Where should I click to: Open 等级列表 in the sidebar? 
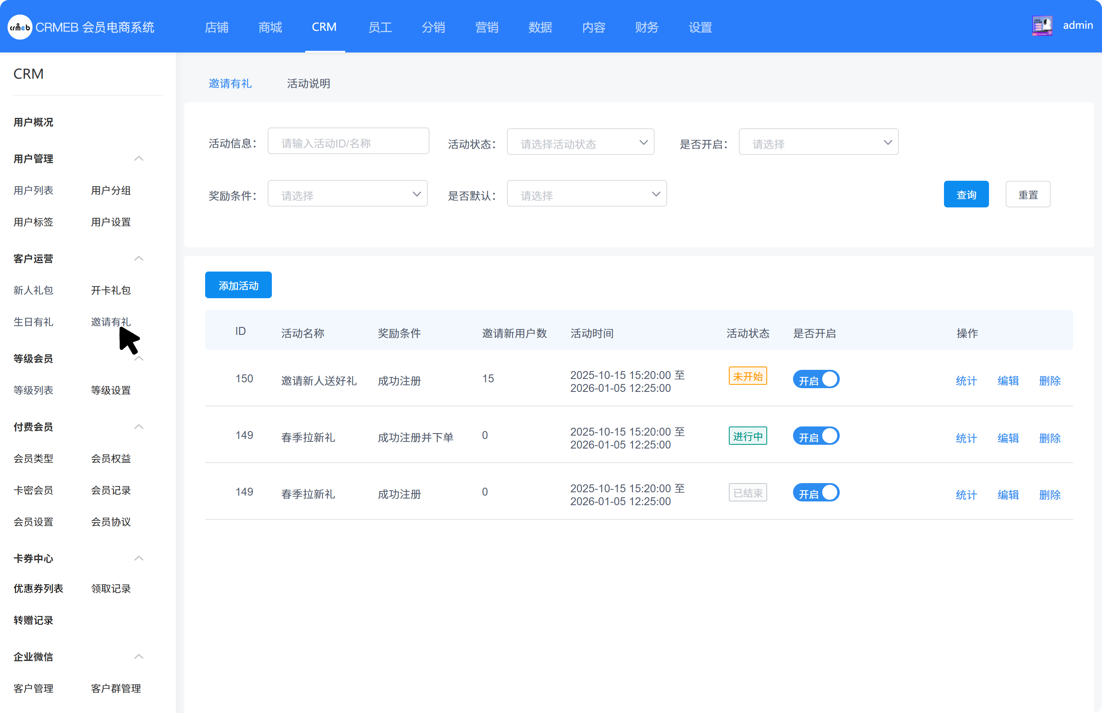click(33, 391)
